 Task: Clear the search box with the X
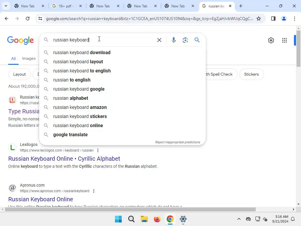(x=159, y=40)
